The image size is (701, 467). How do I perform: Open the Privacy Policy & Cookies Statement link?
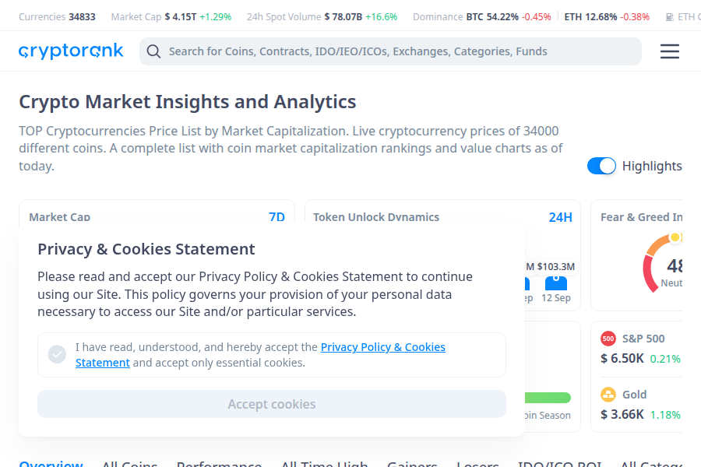pyautogui.click(x=382, y=347)
